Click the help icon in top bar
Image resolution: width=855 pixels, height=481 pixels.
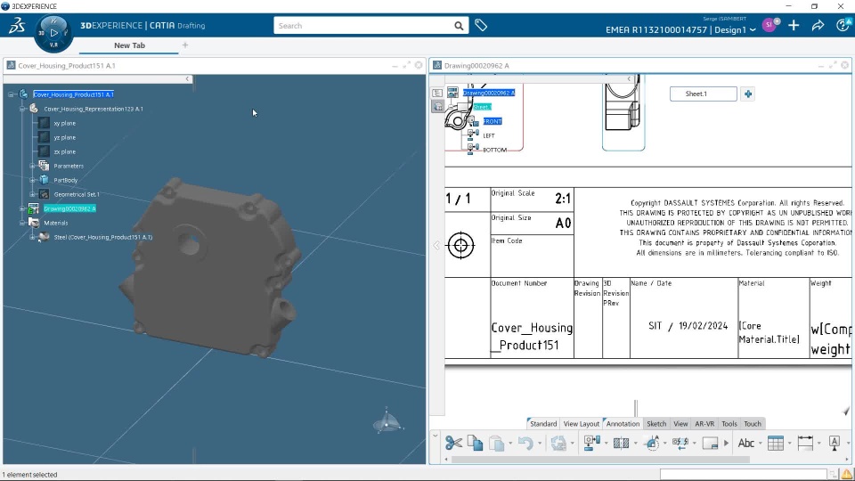point(843,25)
